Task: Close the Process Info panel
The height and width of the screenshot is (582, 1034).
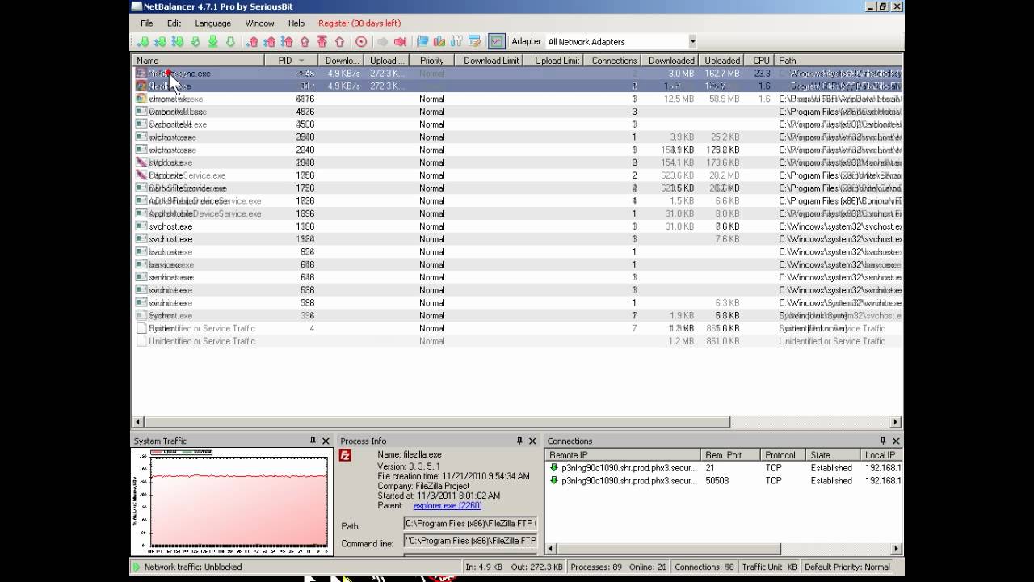Action: [x=532, y=441]
